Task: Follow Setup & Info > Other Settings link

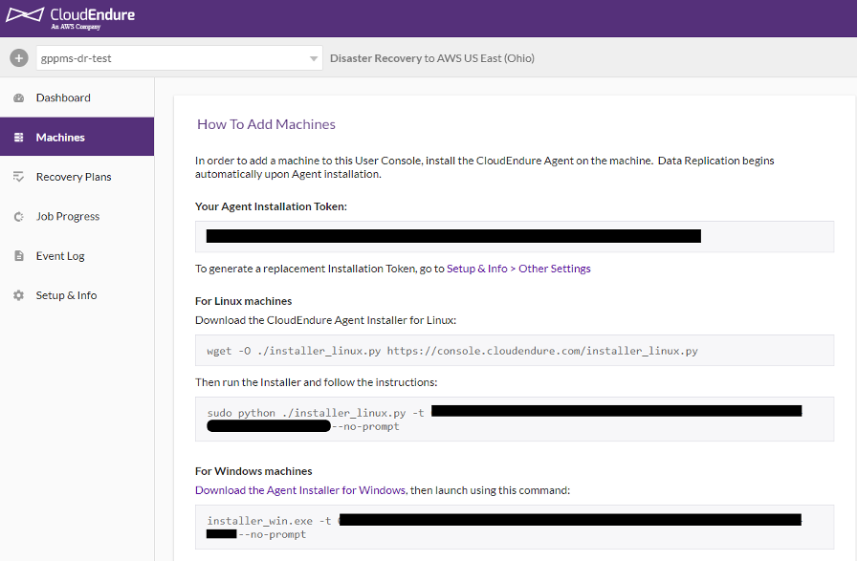Action: coord(518,269)
